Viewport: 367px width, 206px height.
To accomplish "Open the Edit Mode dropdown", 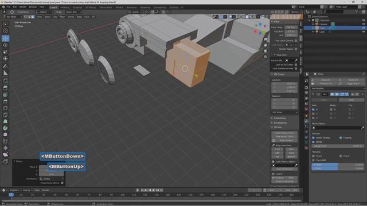I will 13,17.
